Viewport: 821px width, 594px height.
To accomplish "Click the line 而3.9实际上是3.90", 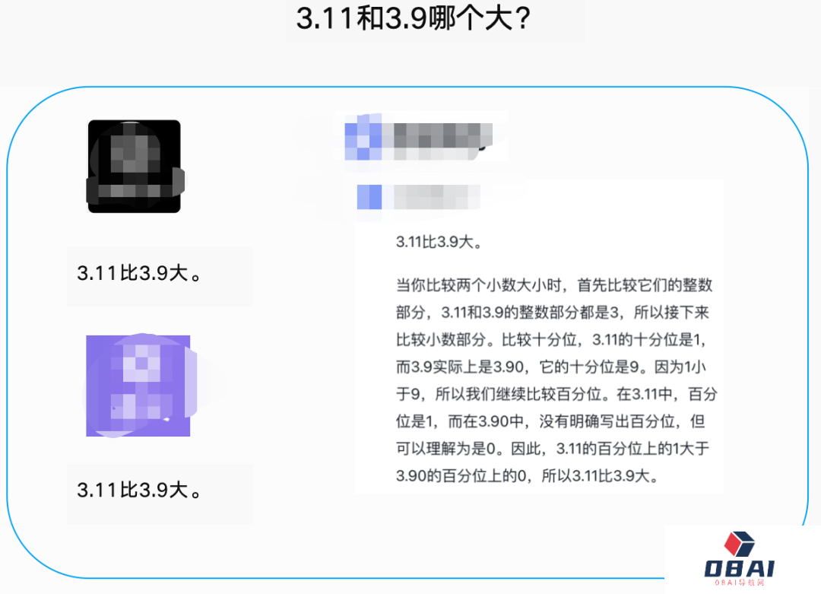I will pyautogui.click(x=551, y=367).
